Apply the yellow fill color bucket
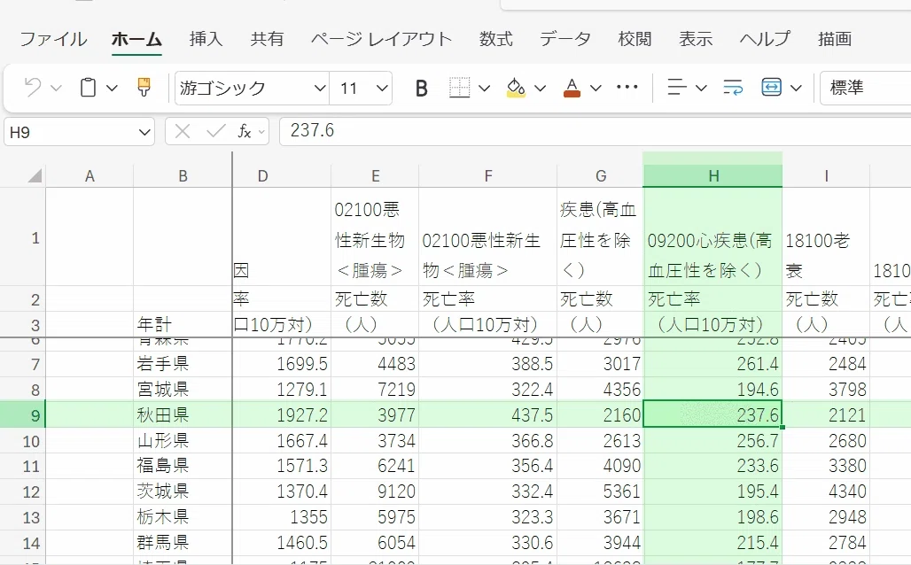Screen dimensions: 911x565 (x=516, y=88)
